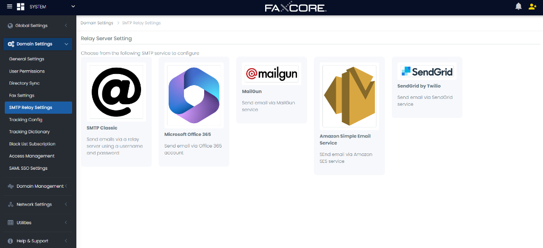Image resolution: width=543 pixels, height=248 pixels.
Task: Expand the Help & Support section
Action: click(38, 241)
